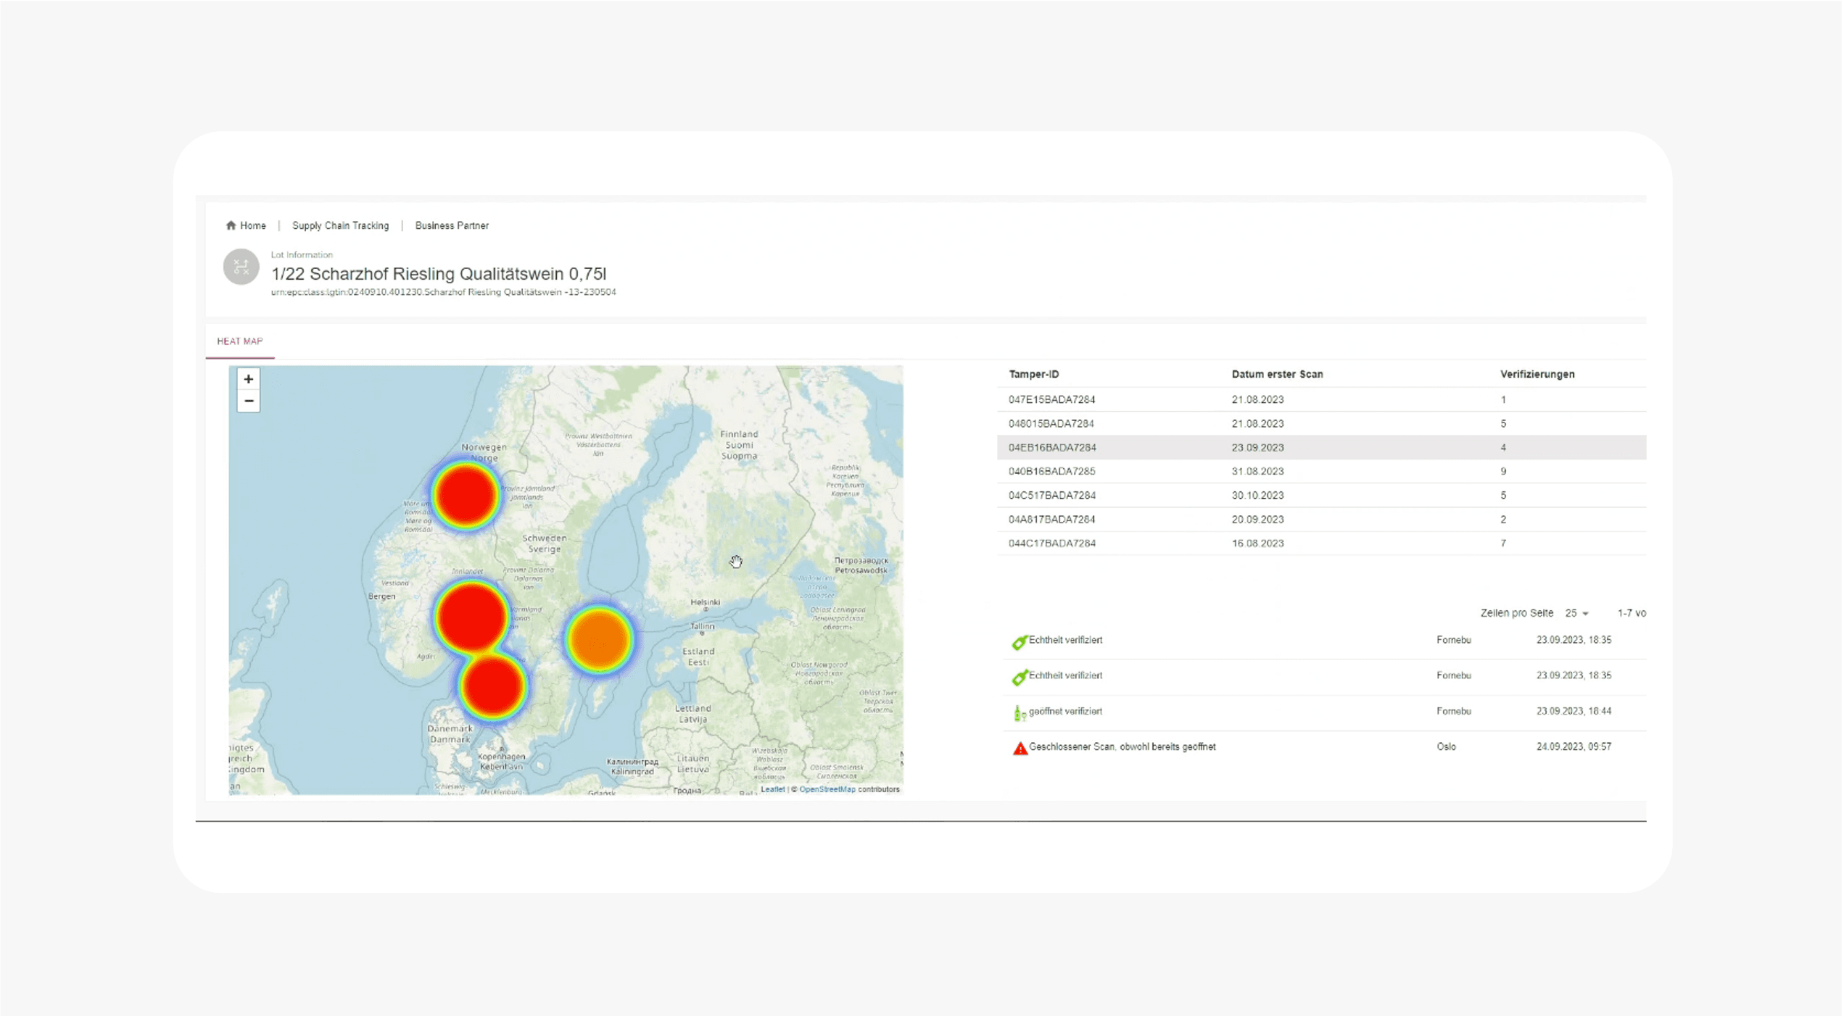Click the first green Echtheit verifiziert icon
Screen dimensions: 1844x1016
coord(1019,642)
